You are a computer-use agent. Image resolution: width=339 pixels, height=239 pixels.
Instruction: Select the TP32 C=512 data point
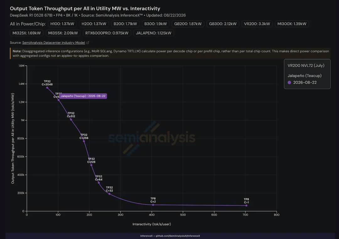(71, 119)
